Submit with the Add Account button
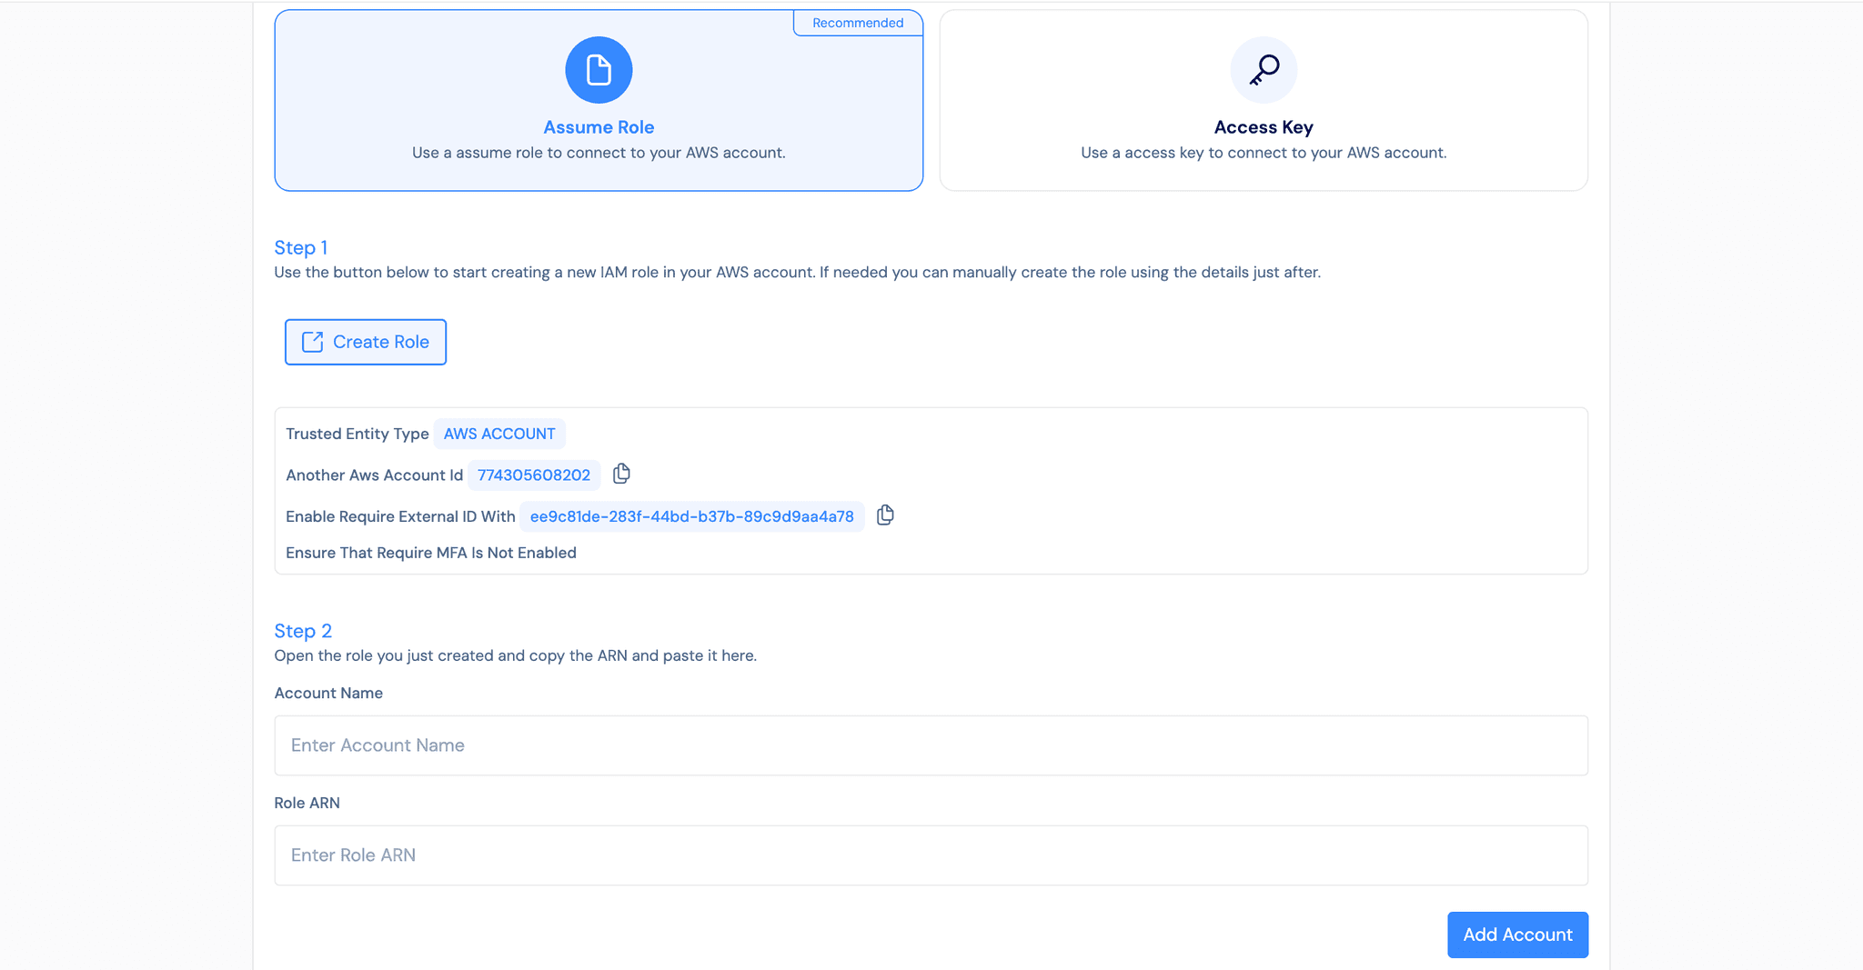This screenshot has width=1863, height=970. pyautogui.click(x=1517, y=935)
